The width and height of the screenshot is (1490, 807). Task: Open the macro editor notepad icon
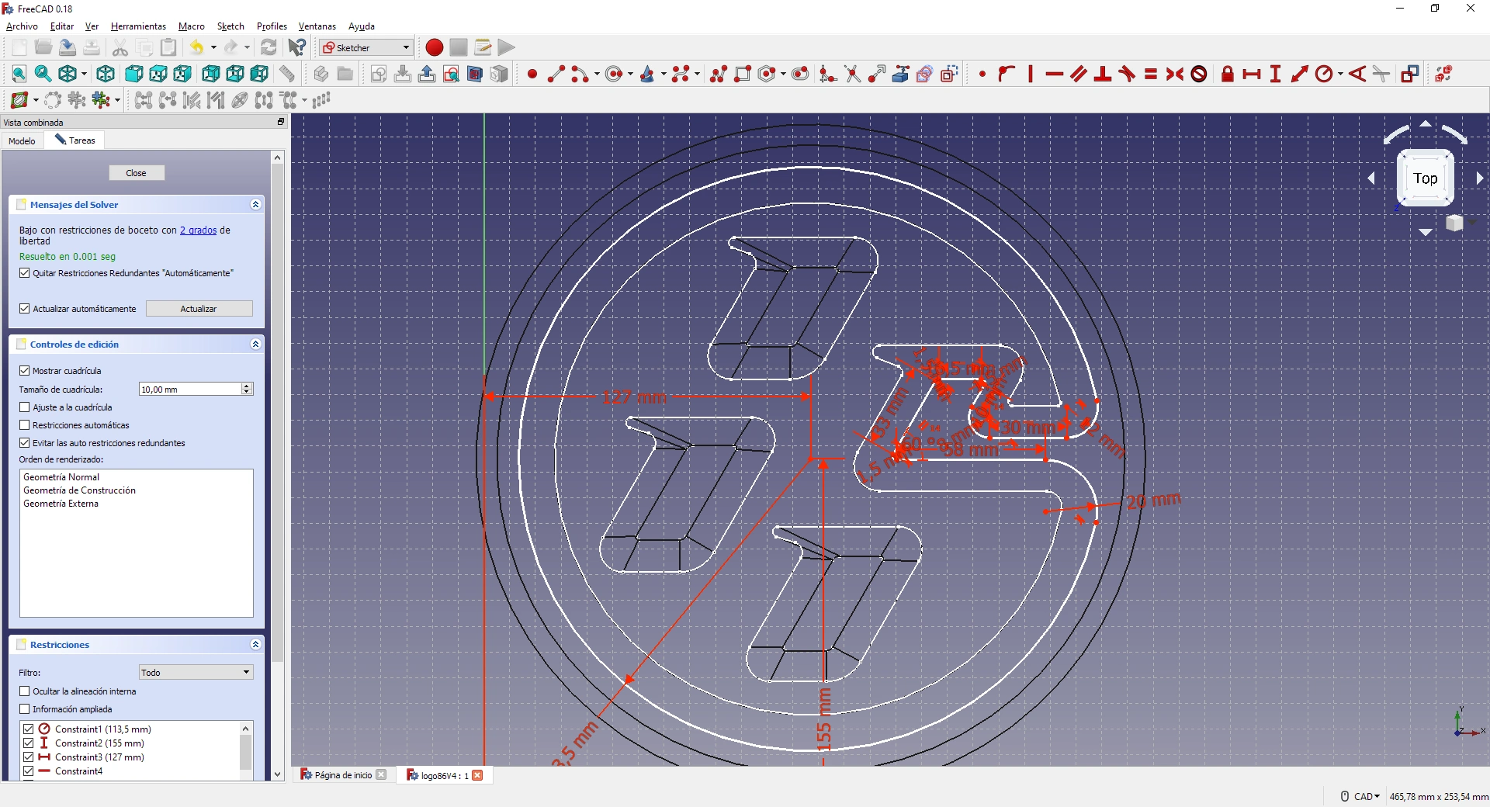(x=483, y=47)
